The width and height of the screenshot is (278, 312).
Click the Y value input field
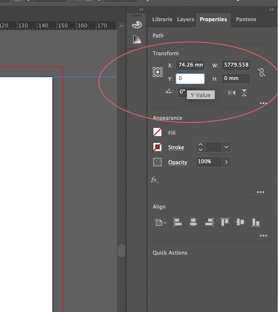(190, 79)
